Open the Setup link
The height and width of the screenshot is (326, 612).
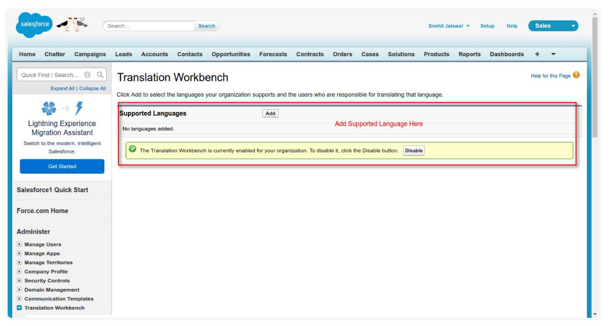coord(487,26)
